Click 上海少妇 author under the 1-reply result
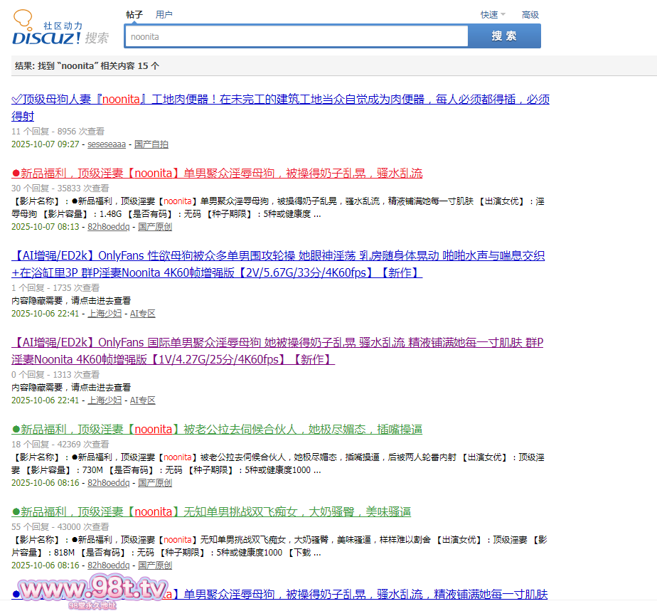 click(105, 313)
